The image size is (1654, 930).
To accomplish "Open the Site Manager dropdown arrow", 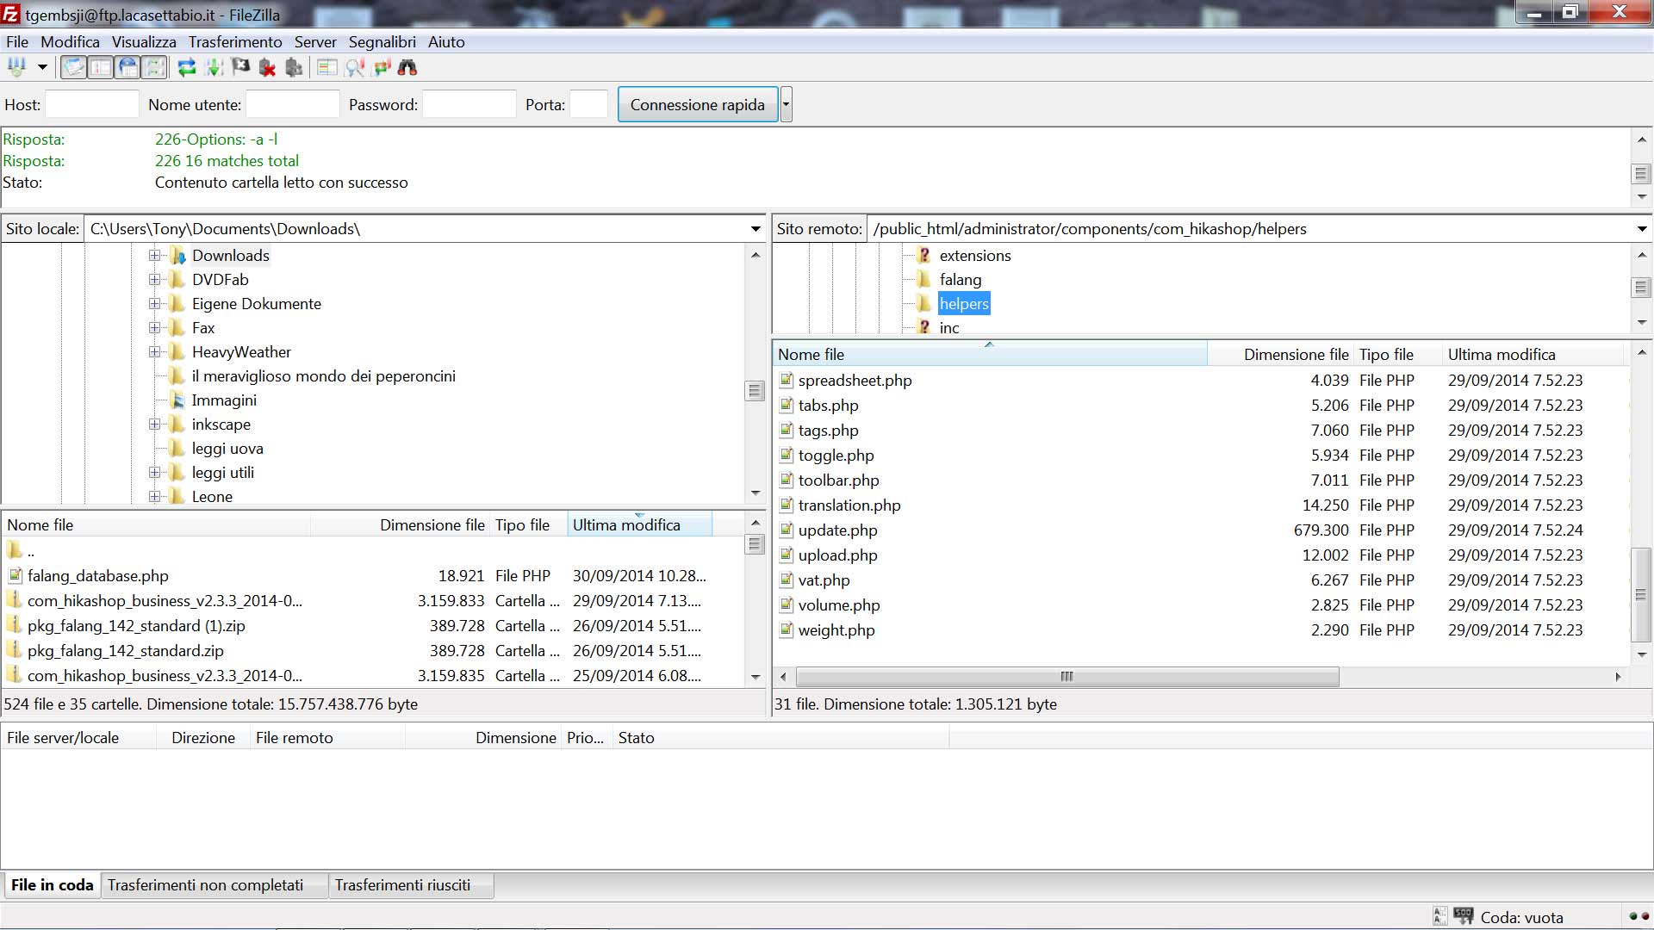I will click(41, 67).
